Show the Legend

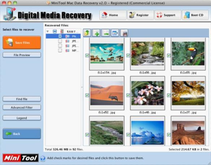22,118
